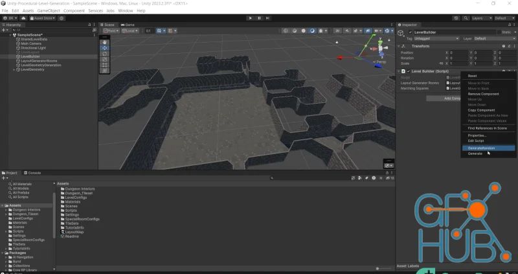The width and height of the screenshot is (518, 274).
Task: Click the Scale constrain proportions link icon
Action: coord(441,63)
